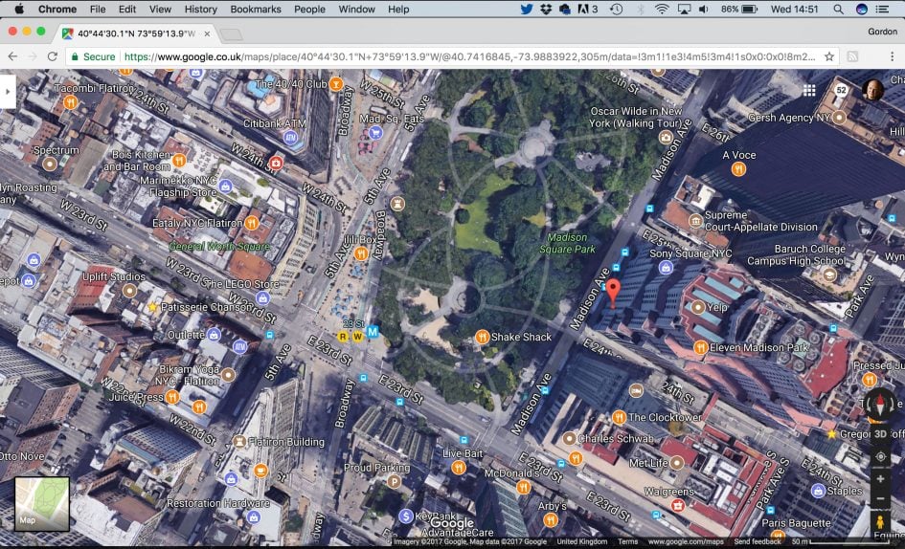Select the A Voce restaurant icon
The image size is (905, 549).
(738, 169)
